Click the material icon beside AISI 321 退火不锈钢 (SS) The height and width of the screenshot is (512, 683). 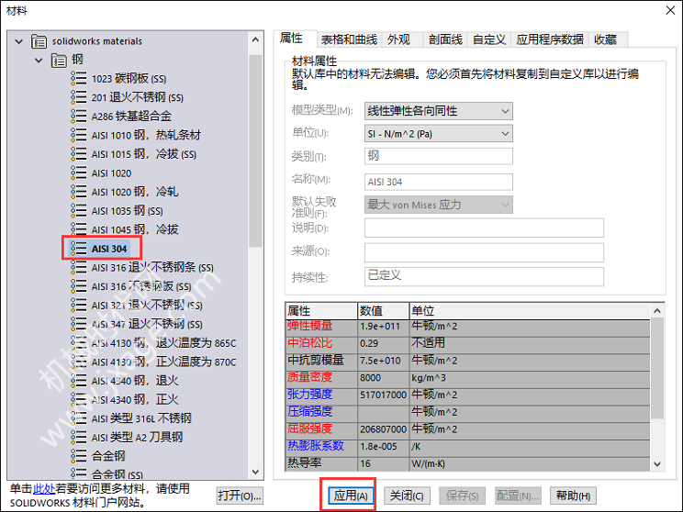78,305
